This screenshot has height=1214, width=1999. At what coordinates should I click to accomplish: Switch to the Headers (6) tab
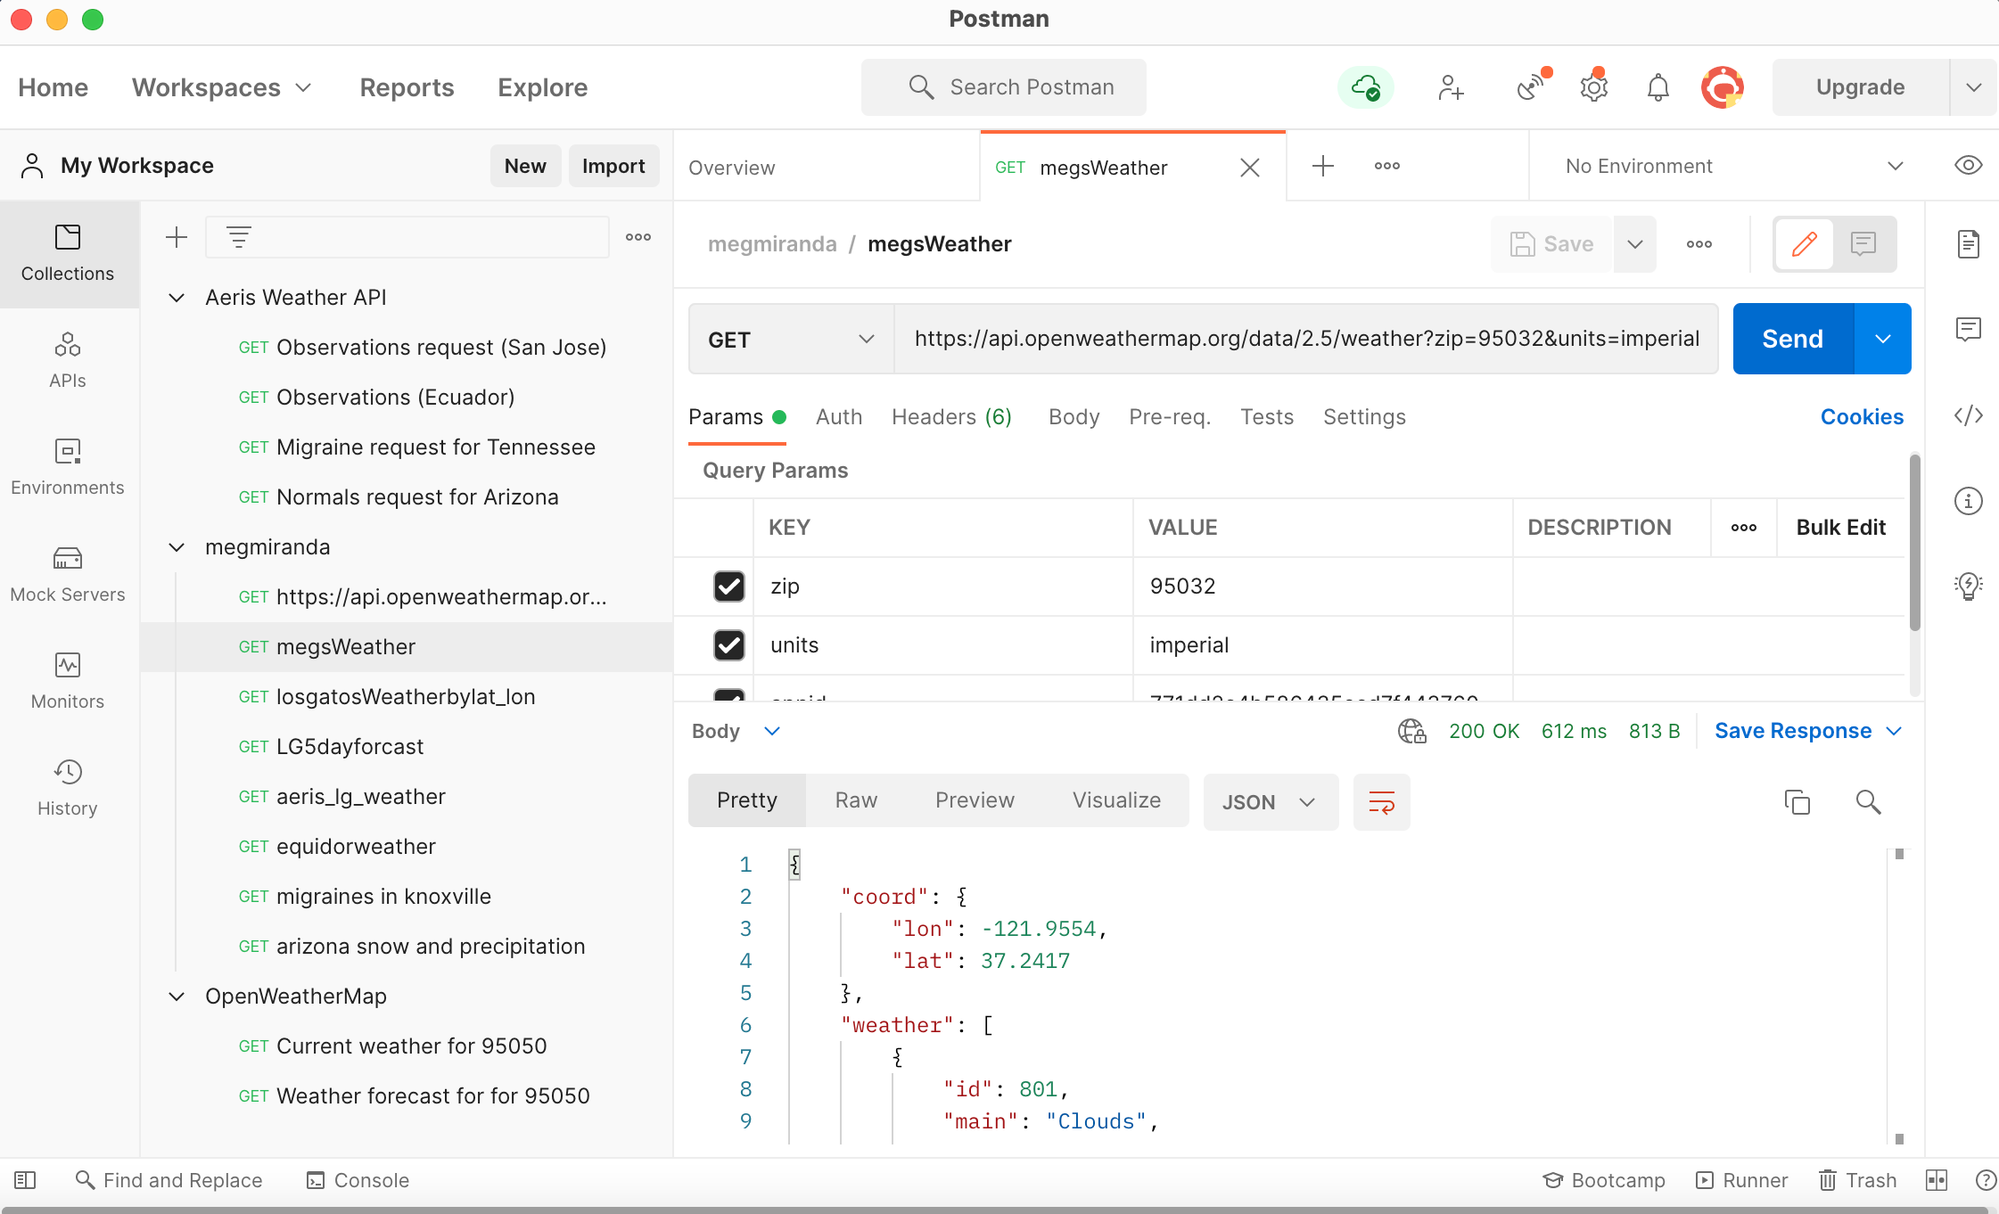click(x=951, y=417)
